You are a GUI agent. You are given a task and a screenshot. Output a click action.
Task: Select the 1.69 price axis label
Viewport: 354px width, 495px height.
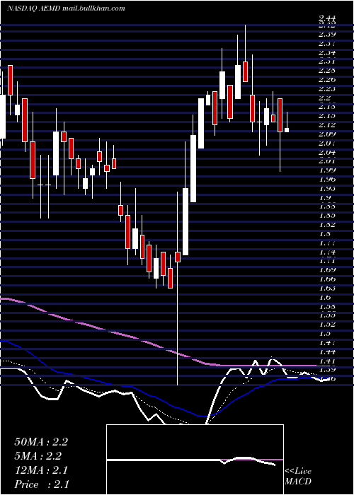click(327, 270)
